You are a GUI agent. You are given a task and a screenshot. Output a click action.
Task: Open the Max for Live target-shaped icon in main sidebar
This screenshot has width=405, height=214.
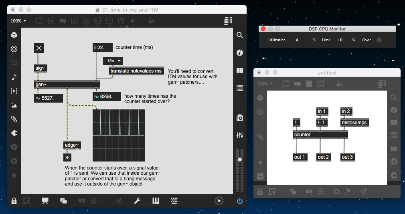14,49
